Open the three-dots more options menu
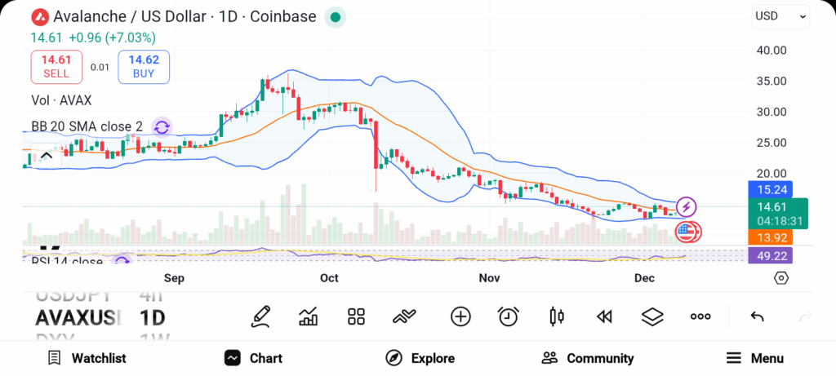 [700, 316]
